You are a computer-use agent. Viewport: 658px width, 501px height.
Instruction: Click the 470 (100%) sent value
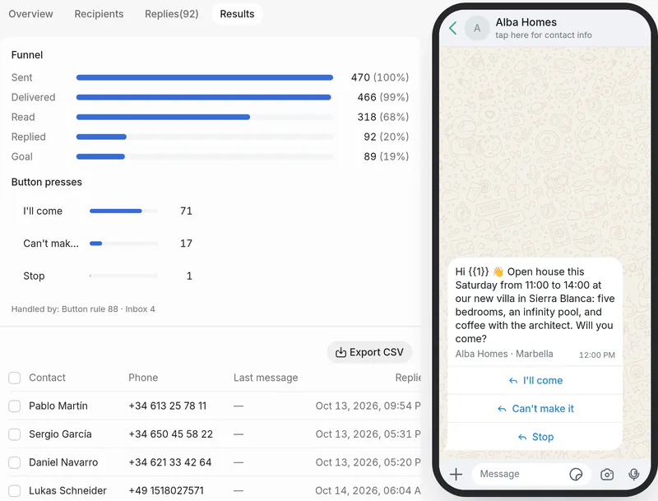380,77
